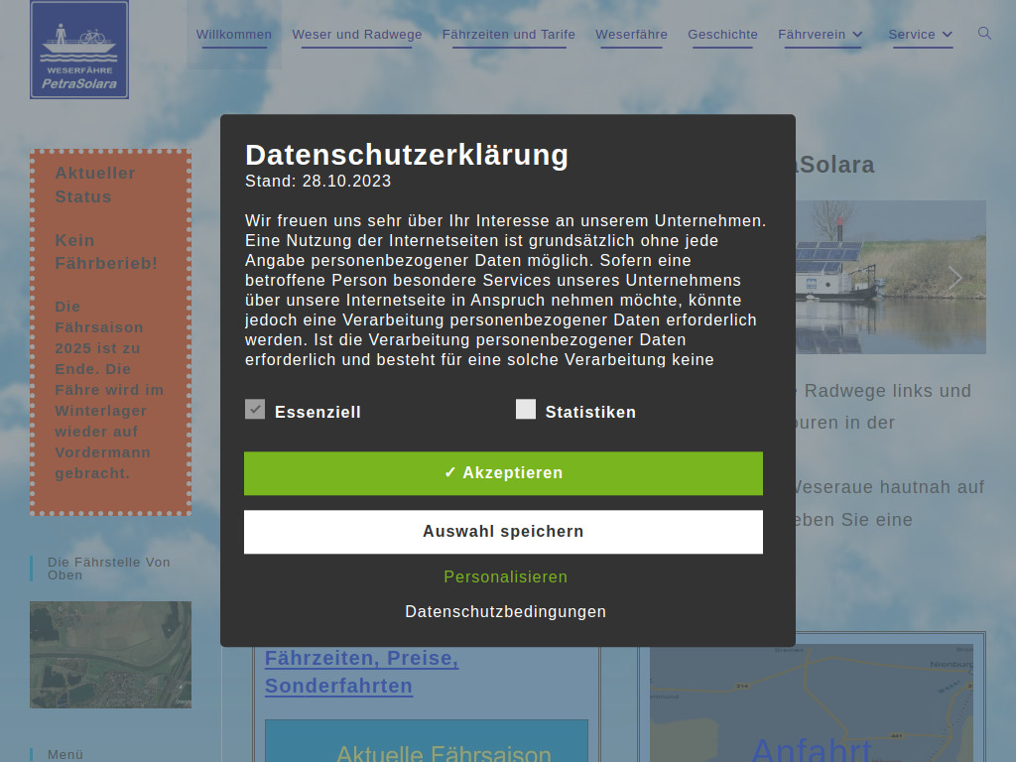
Task: Save cookie choices via Auswahl speichern
Action: point(503,532)
